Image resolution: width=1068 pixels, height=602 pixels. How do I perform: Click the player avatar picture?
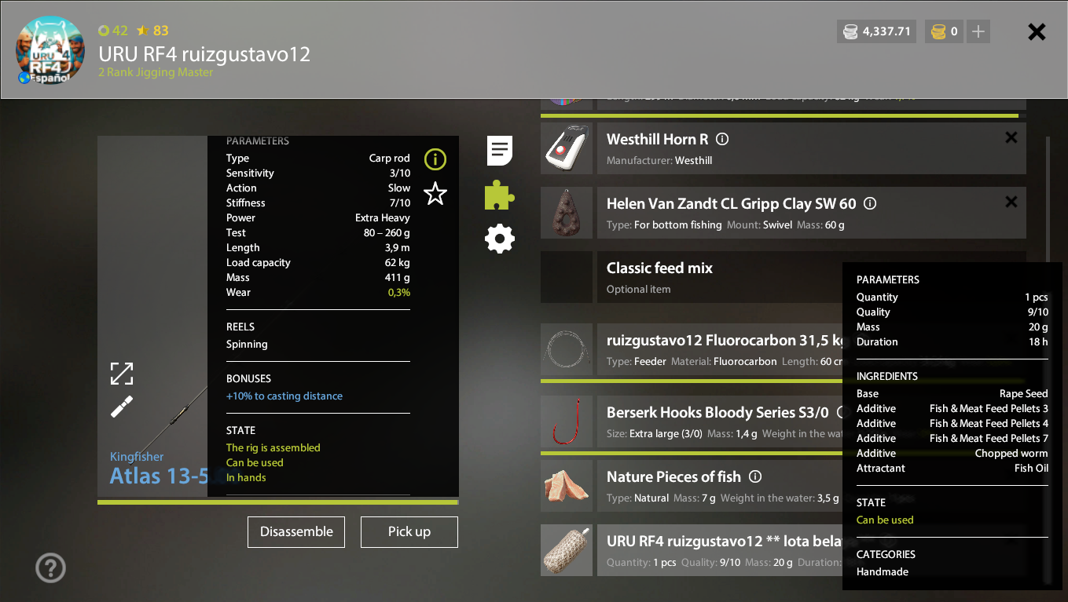point(50,50)
